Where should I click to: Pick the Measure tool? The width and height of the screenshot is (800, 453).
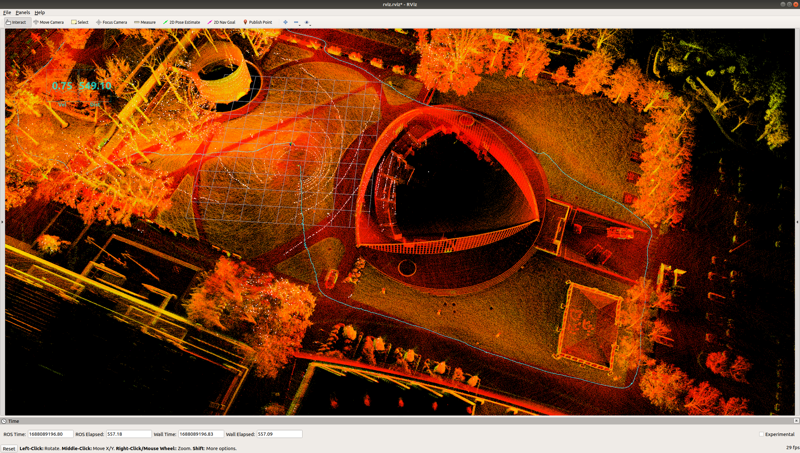point(145,22)
